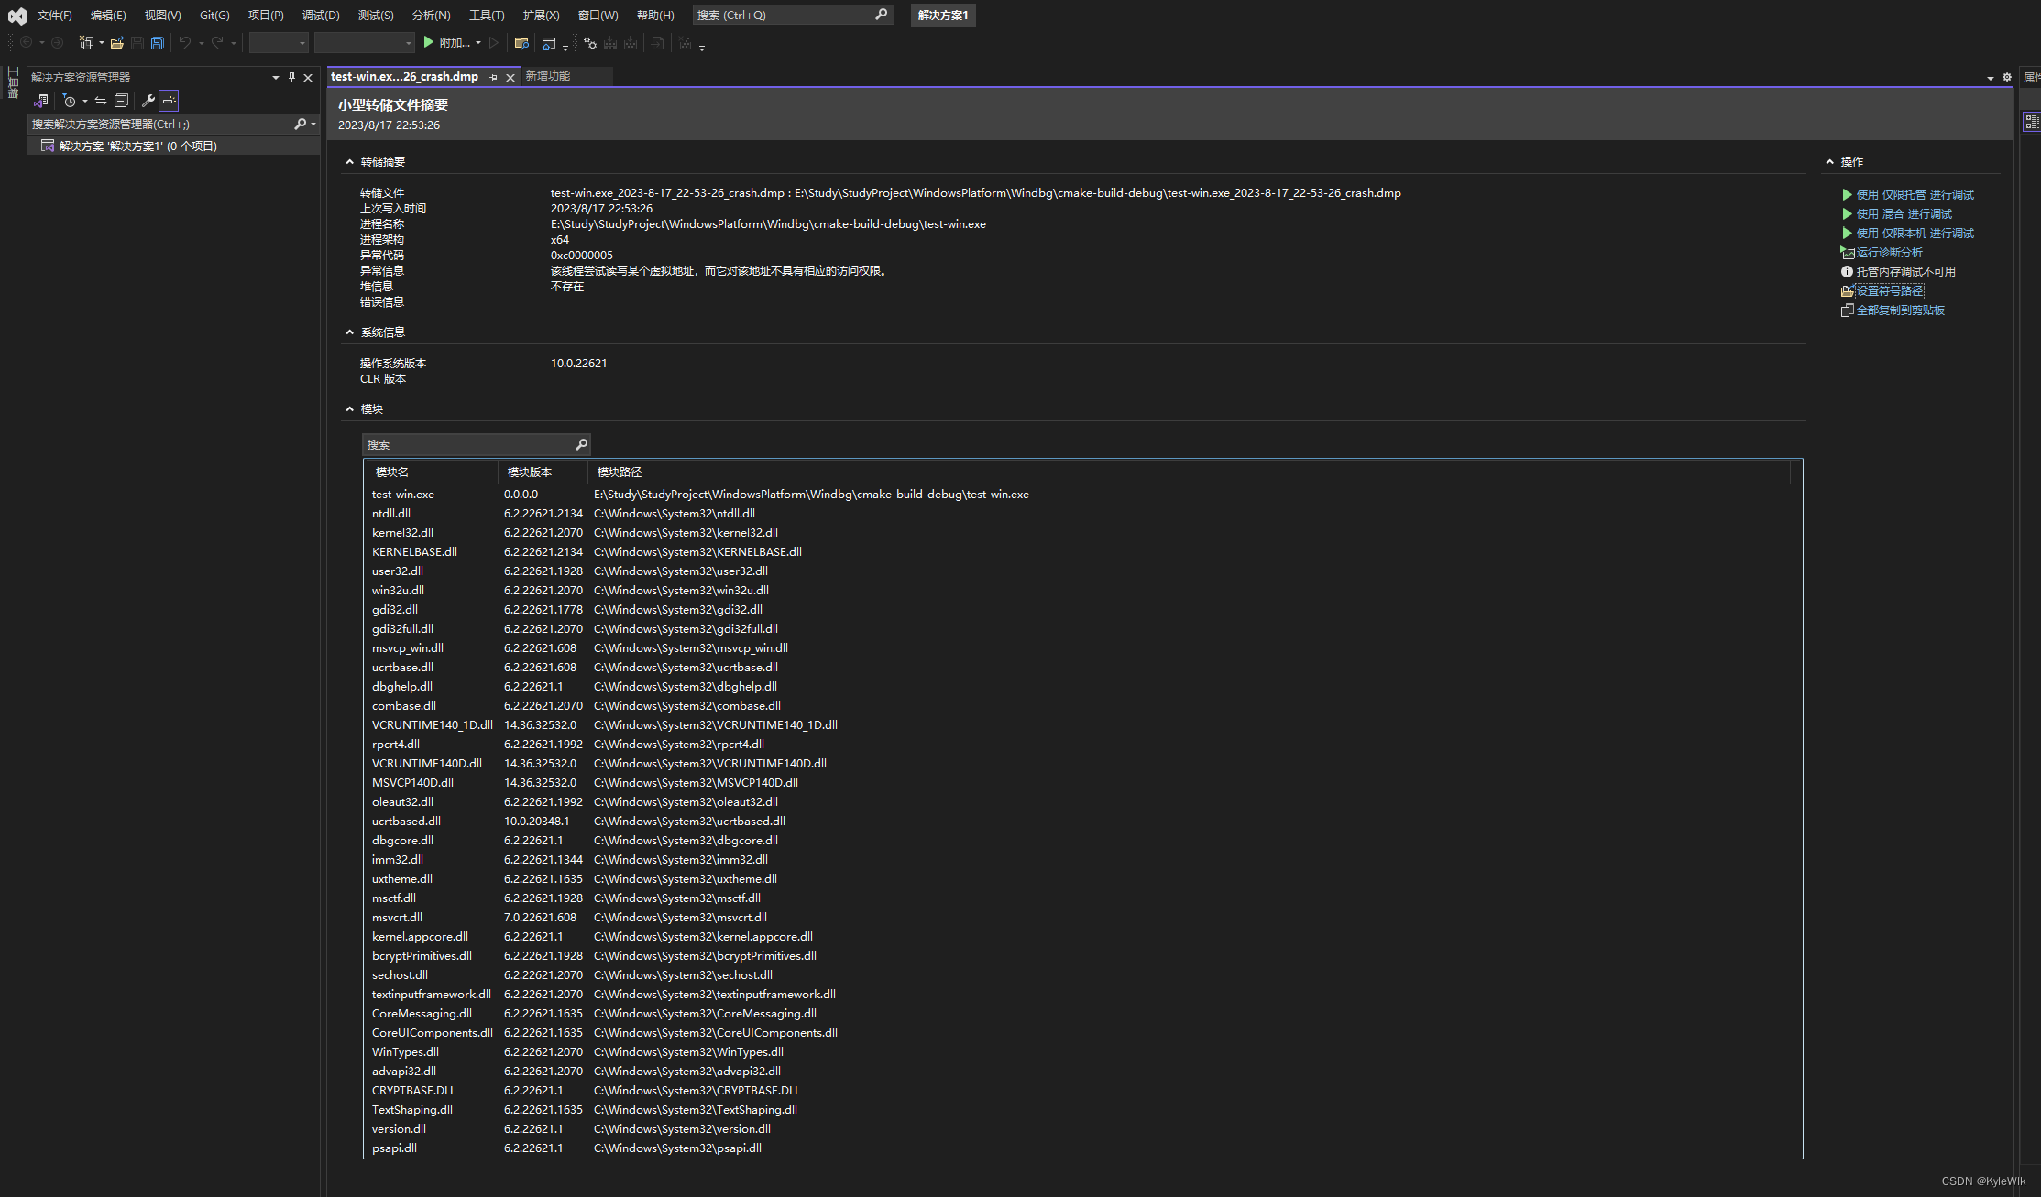Toggle Preview Selected Items in Solution Explorer
This screenshot has height=1197, width=2041.
[169, 101]
